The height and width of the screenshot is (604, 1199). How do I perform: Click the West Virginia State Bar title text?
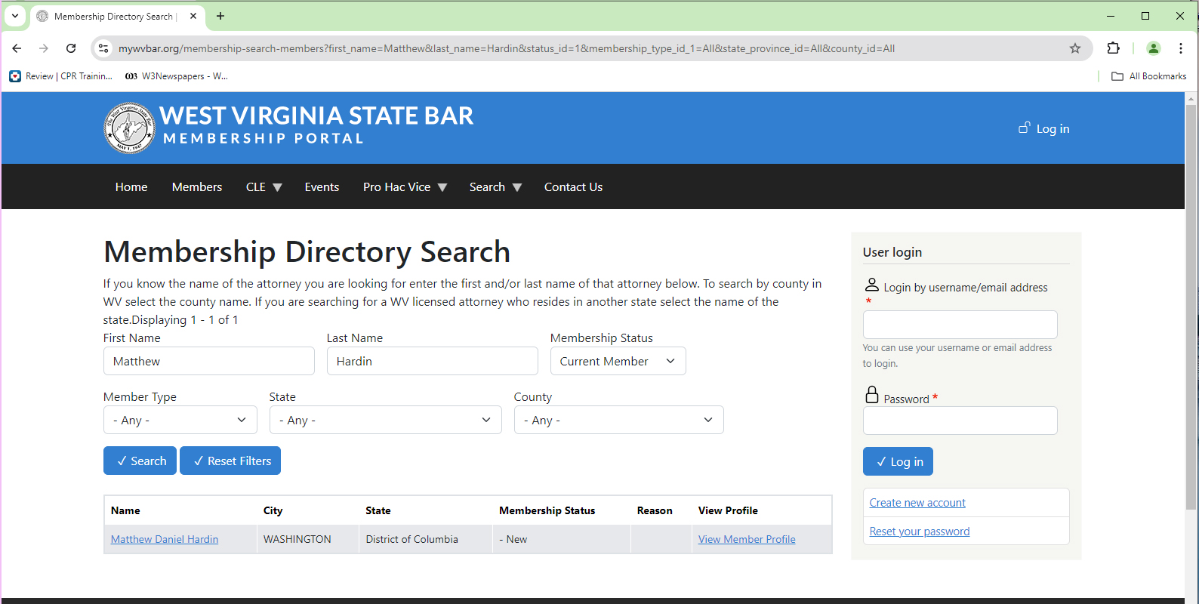point(316,116)
